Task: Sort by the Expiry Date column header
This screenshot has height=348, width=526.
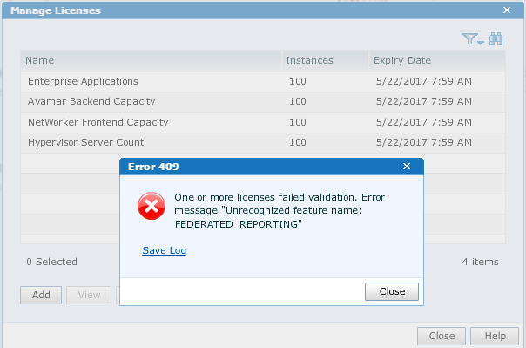Action: coord(437,60)
